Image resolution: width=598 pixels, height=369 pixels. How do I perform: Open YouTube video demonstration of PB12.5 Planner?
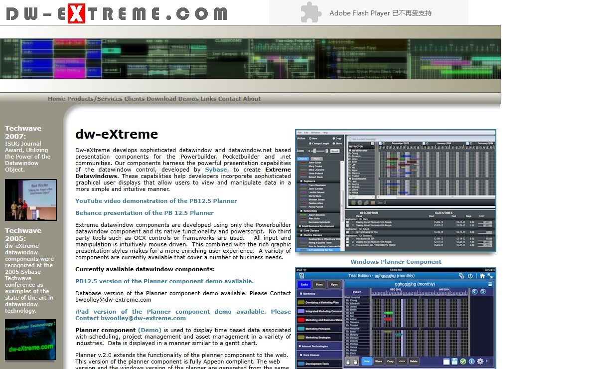tap(156, 201)
